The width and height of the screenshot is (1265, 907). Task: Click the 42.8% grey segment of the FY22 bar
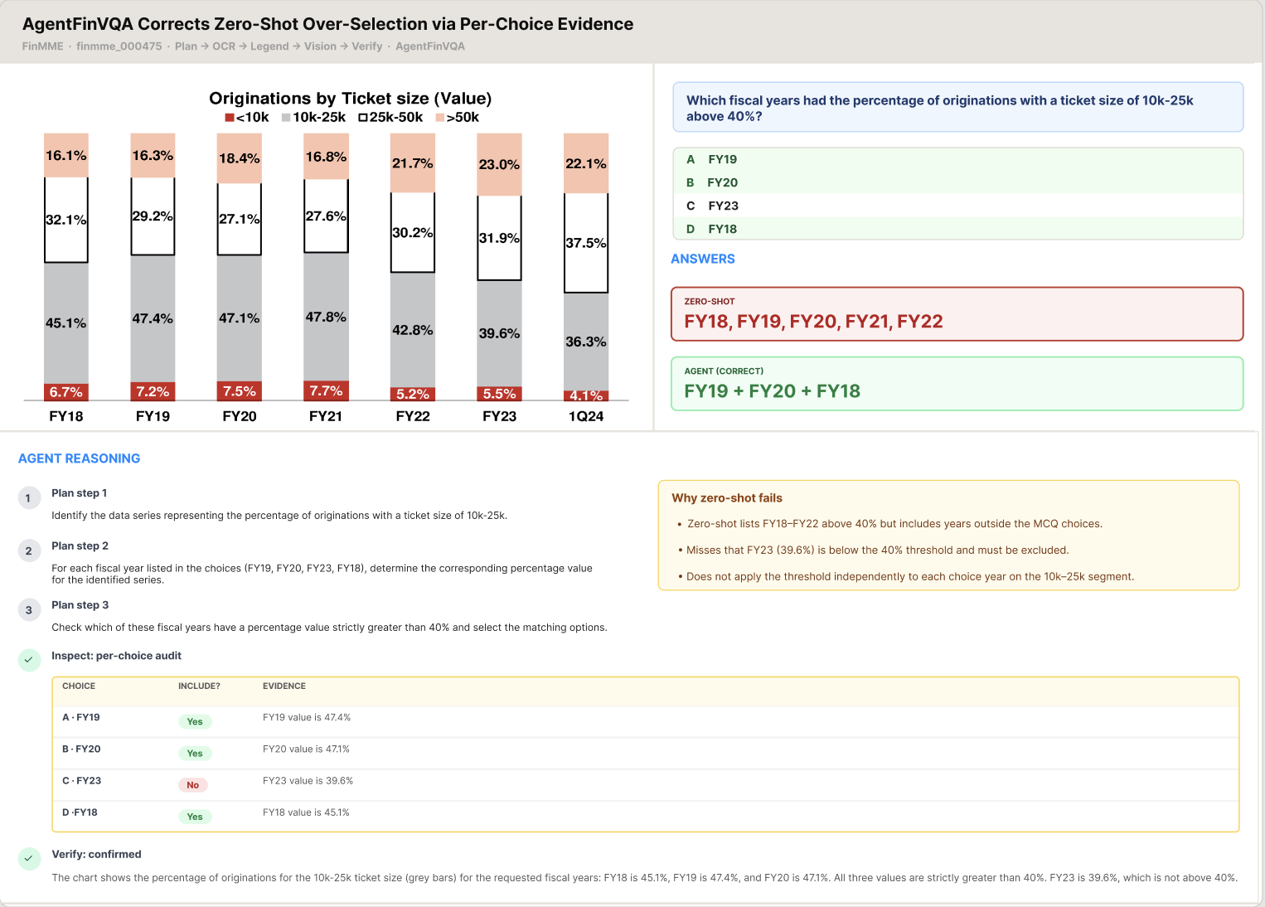coord(413,330)
